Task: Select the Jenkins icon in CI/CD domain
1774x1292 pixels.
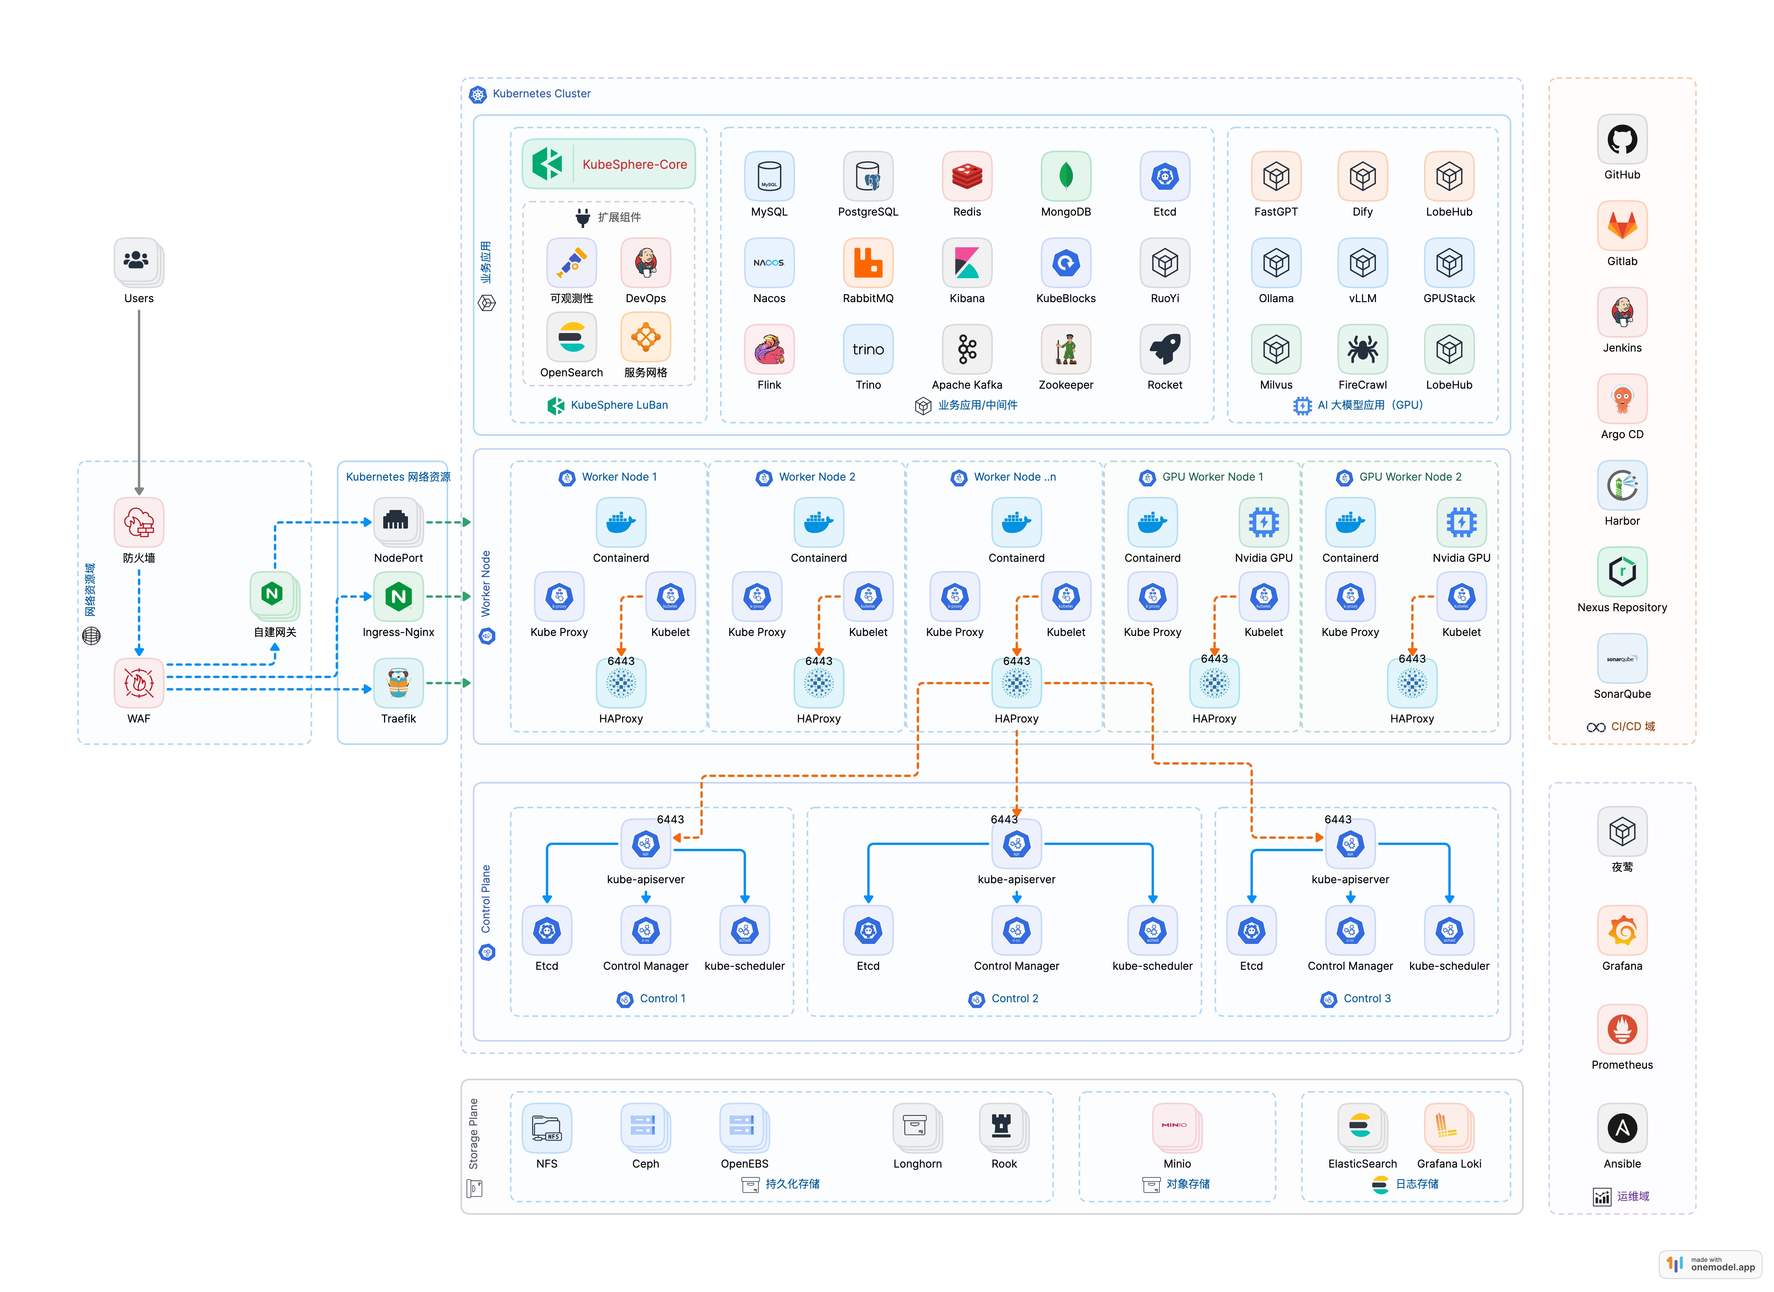Action: click(1622, 312)
